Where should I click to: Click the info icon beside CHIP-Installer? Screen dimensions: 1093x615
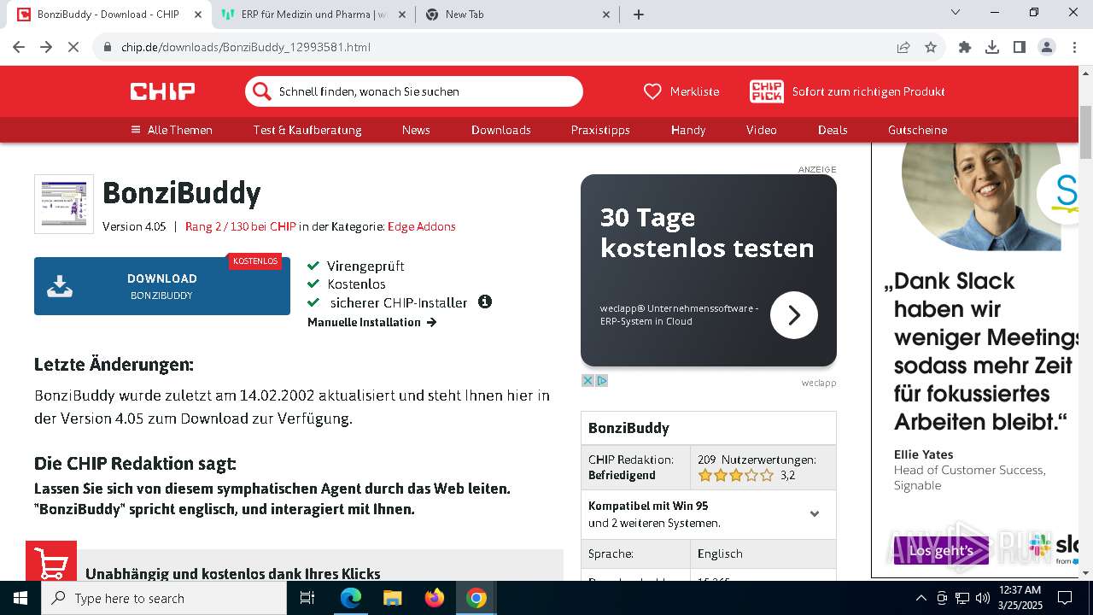click(x=485, y=302)
